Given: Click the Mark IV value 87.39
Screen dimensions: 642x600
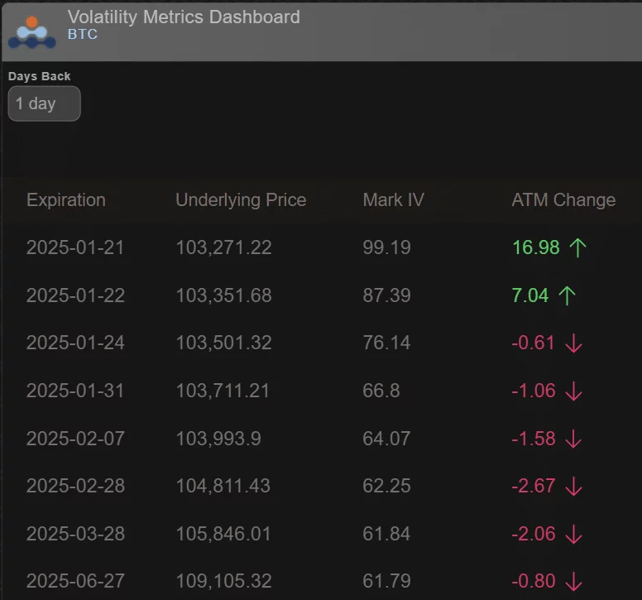Looking at the screenshot, I should (x=386, y=295).
